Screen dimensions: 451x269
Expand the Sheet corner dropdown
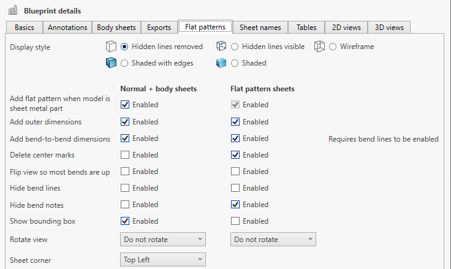(163, 260)
